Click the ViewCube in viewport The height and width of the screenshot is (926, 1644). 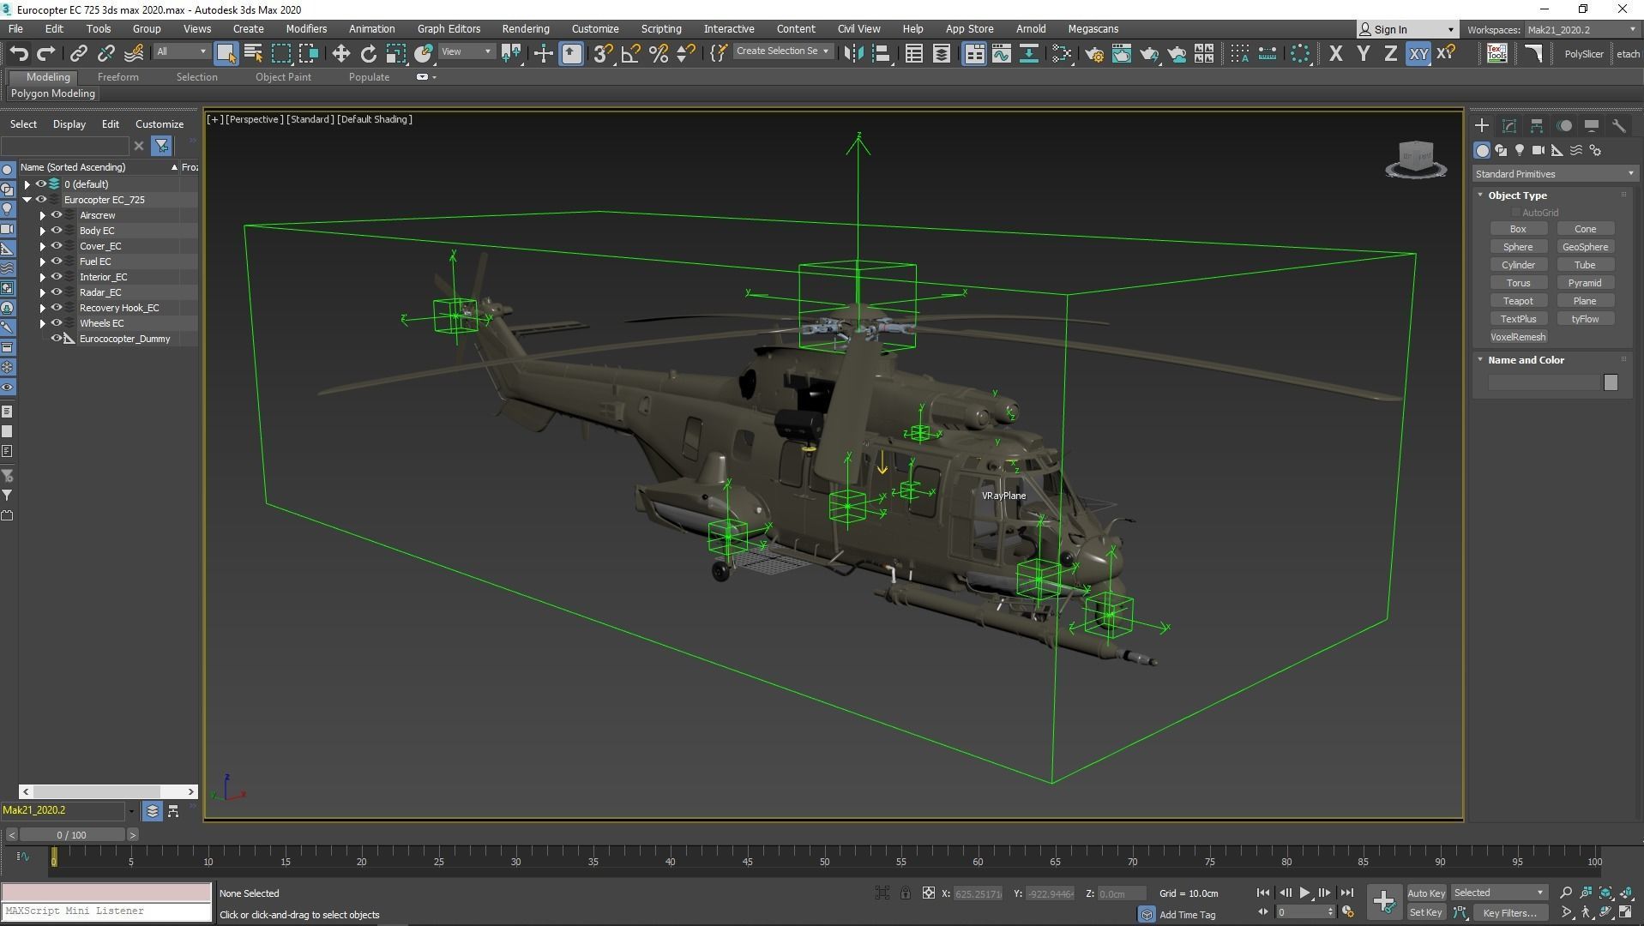[x=1416, y=159]
